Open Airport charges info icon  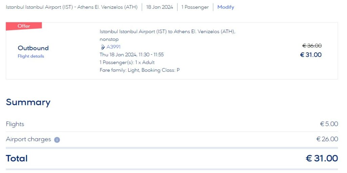(57, 140)
